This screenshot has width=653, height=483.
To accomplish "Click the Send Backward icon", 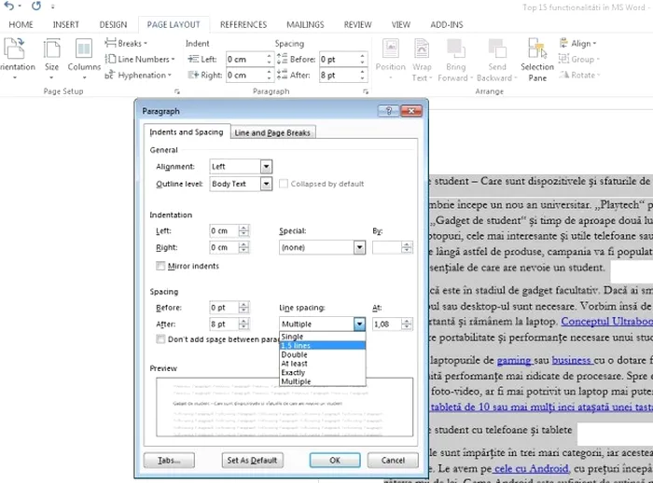I will [x=497, y=60].
